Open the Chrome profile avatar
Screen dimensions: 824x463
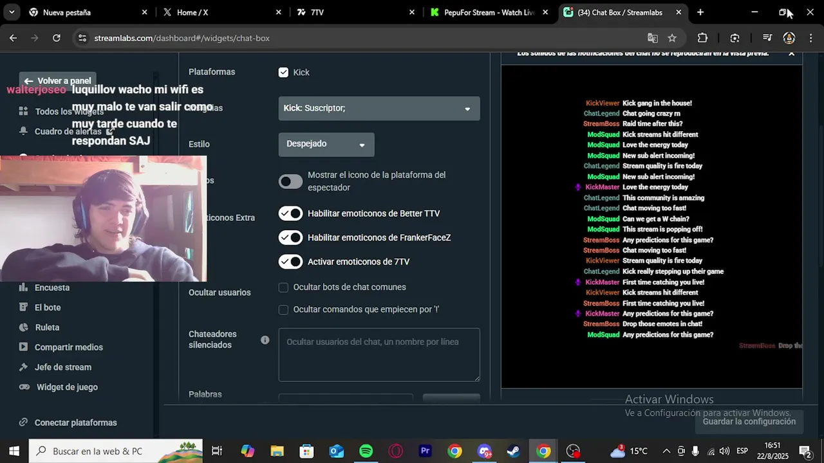(x=789, y=38)
